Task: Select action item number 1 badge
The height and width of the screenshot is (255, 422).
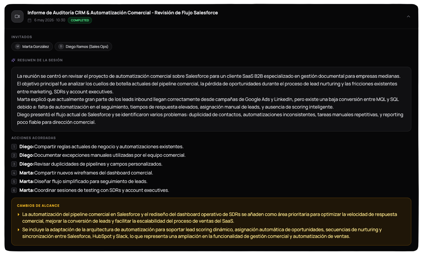Action: point(14,147)
